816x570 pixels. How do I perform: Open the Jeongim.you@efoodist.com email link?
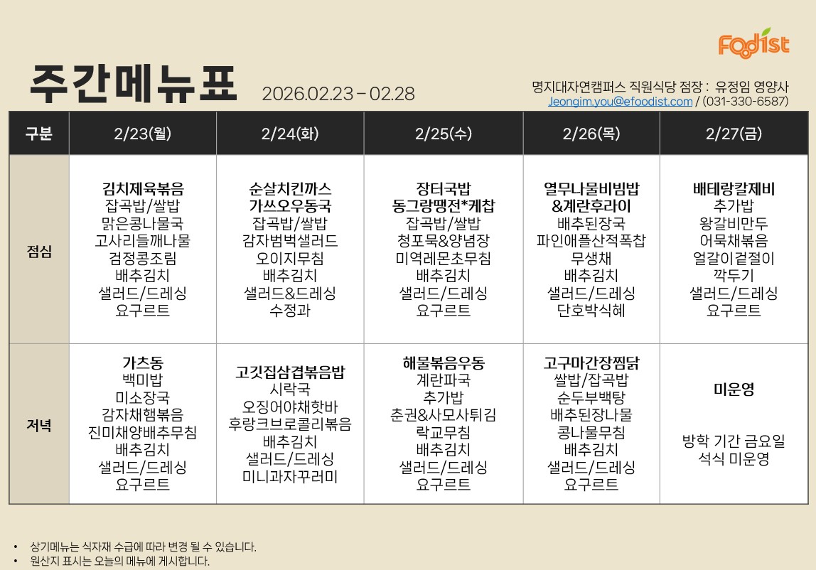tap(620, 102)
